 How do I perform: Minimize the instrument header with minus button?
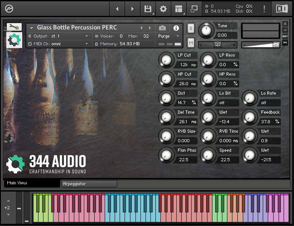[x=285, y=30]
